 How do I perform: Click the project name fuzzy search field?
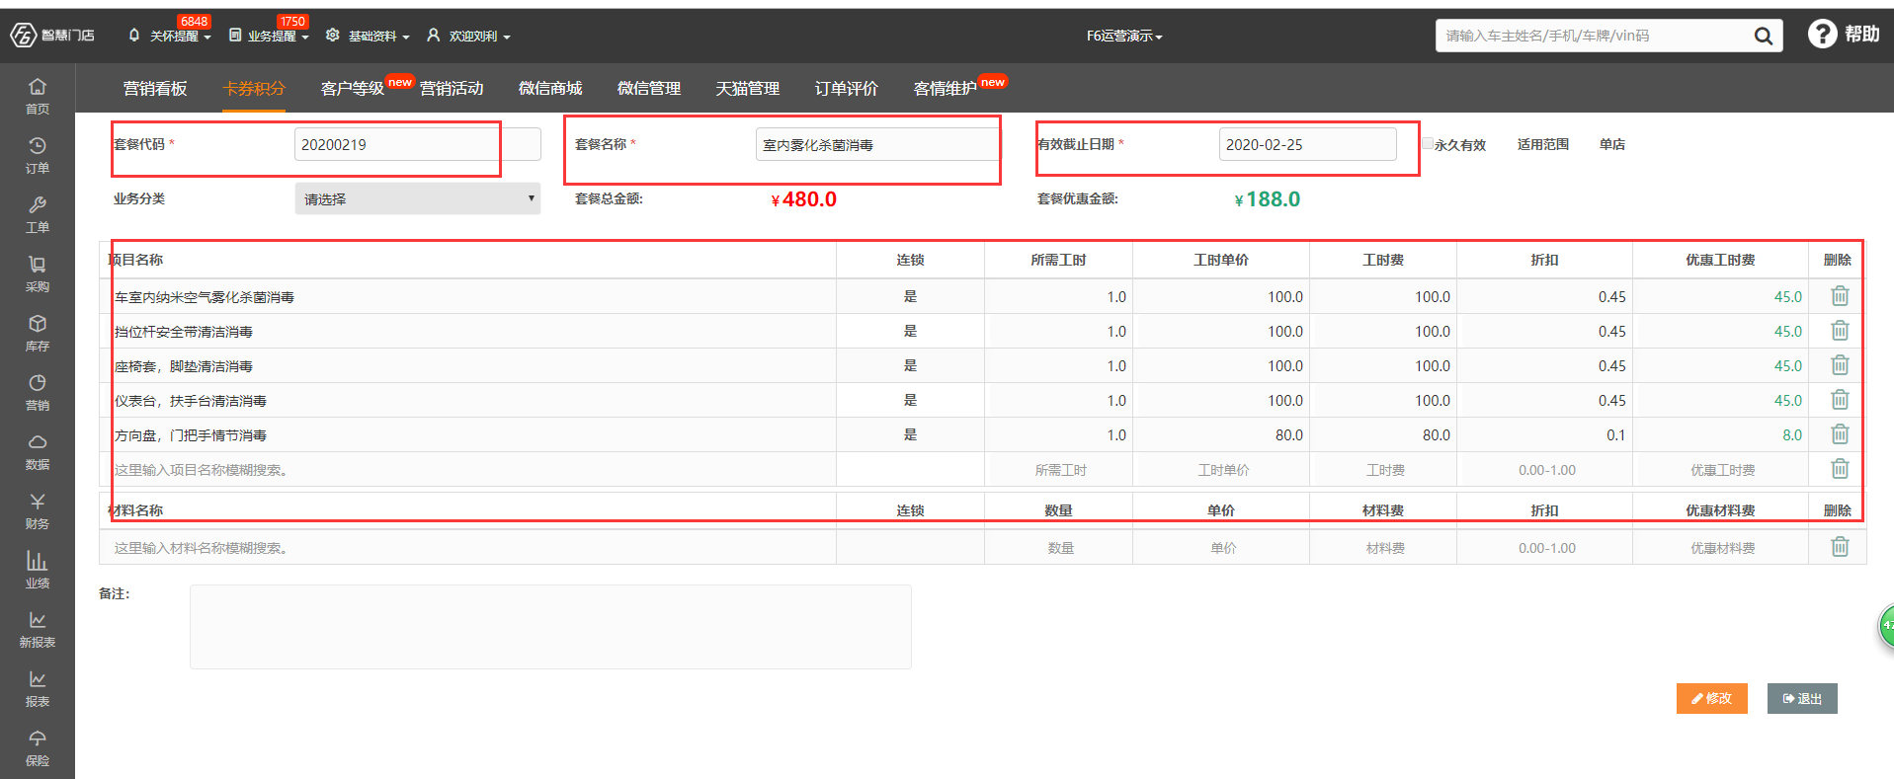(468, 470)
